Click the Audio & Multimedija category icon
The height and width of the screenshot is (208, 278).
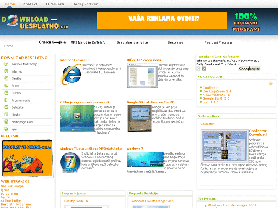6,64
